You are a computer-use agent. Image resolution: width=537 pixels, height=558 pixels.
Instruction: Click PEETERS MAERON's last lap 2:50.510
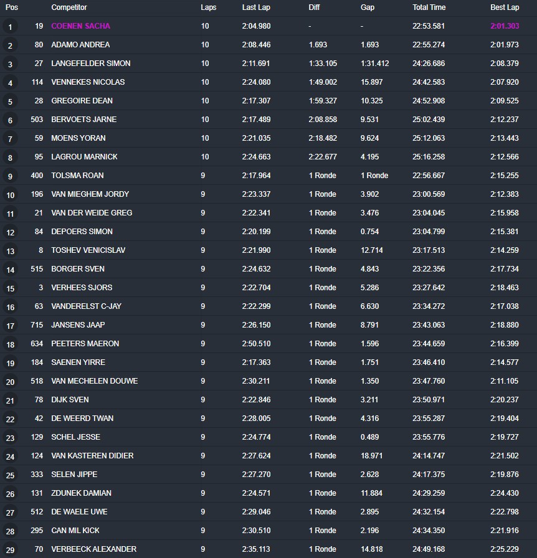256,344
